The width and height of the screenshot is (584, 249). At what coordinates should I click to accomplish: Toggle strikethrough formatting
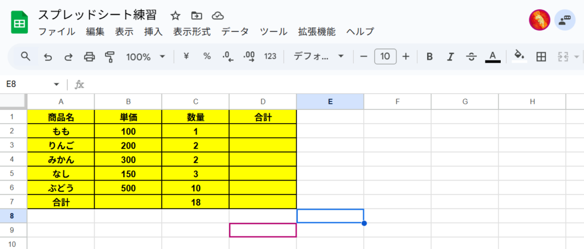click(x=472, y=56)
